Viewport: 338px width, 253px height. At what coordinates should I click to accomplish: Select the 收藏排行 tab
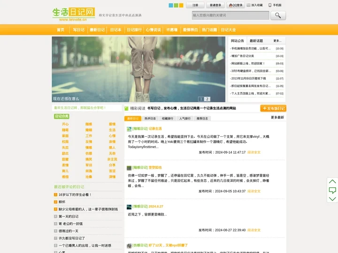pyautogui.click(x=168, y=119)
